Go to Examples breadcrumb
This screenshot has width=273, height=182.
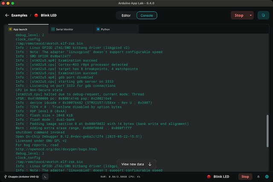[x=19, y=15]
